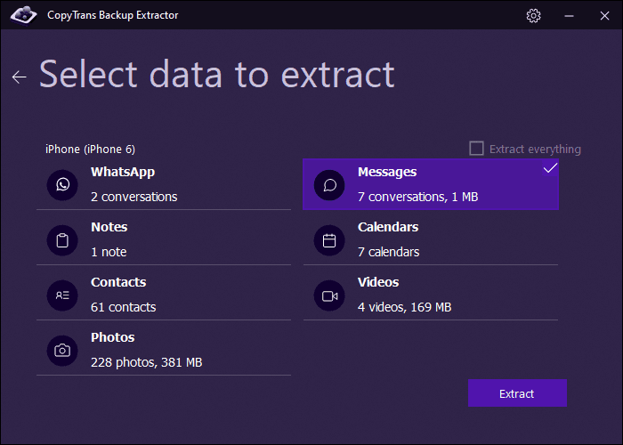The width and height of the screenshot is (623, 445).
Task: Click the '4 videos, 169 MB' text
Action: [404, 307]
